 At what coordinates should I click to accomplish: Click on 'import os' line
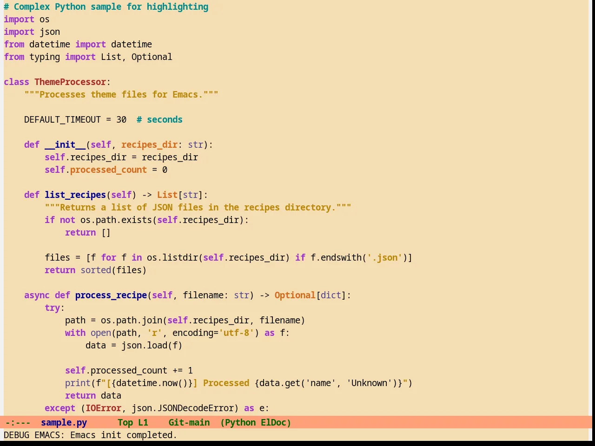26,19
